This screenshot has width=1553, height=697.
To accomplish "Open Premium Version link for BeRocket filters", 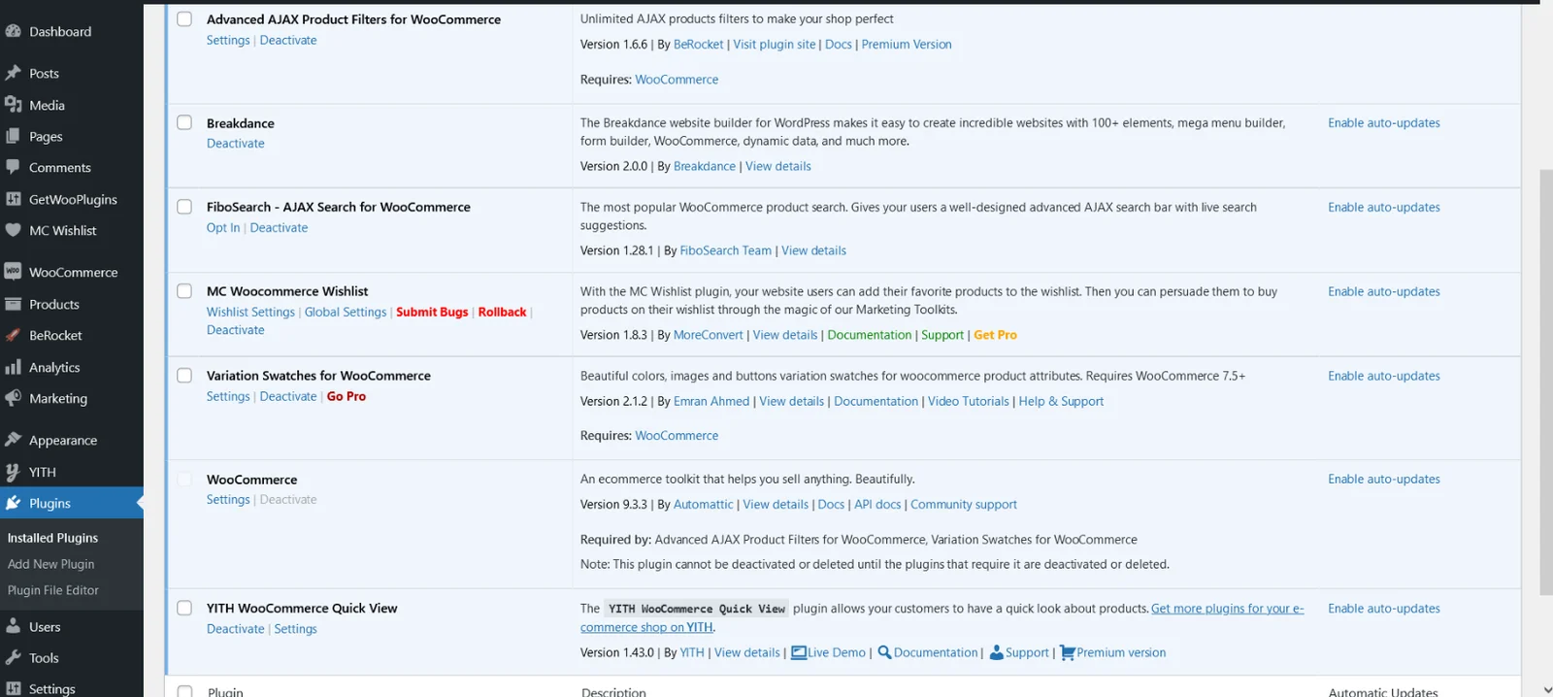I will pyautogui.click(x=907, y=45).
